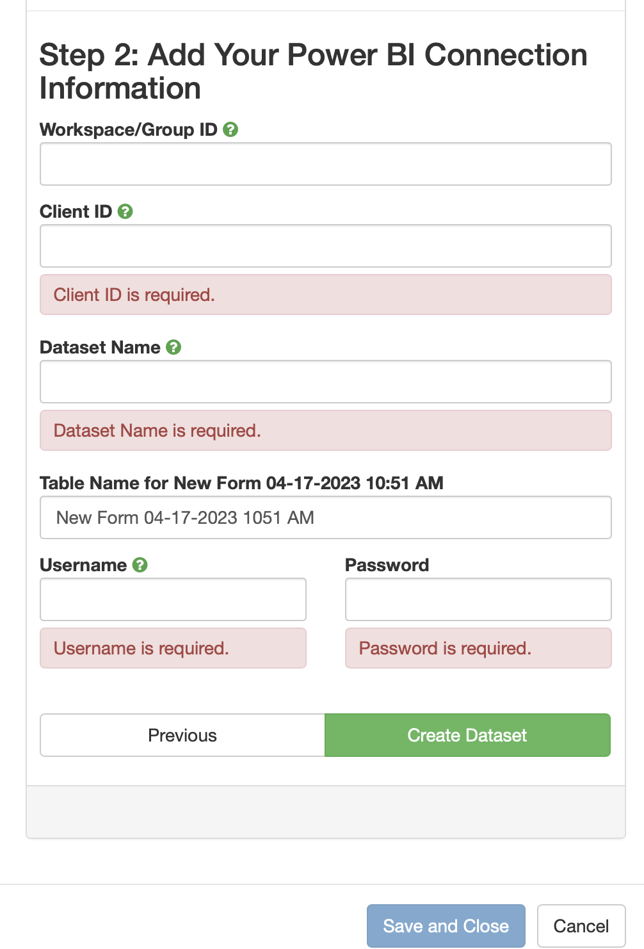Click the Password field label
Screen dimensions: 644x949
(x=387, y=565)
